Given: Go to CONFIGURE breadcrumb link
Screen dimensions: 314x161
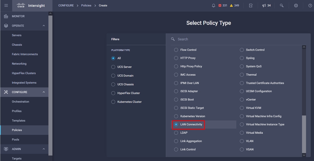Looking at the screenshot, I should click(66, 5).
